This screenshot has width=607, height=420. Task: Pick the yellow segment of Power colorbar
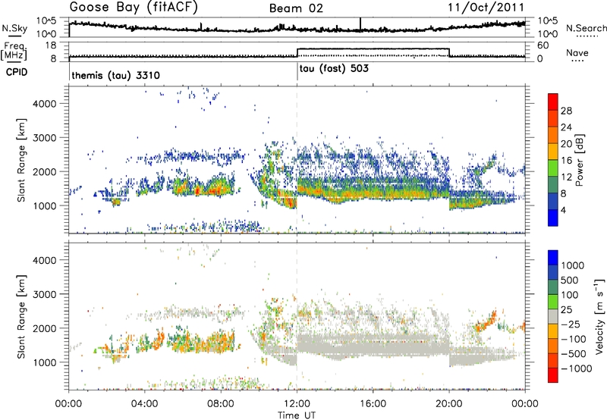tap(553, 152)
